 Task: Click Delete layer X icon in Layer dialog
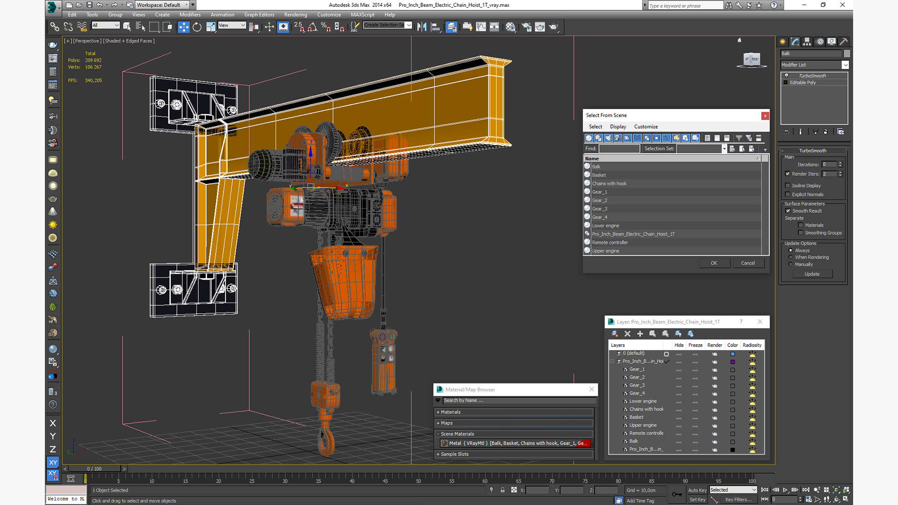[627, 334]
